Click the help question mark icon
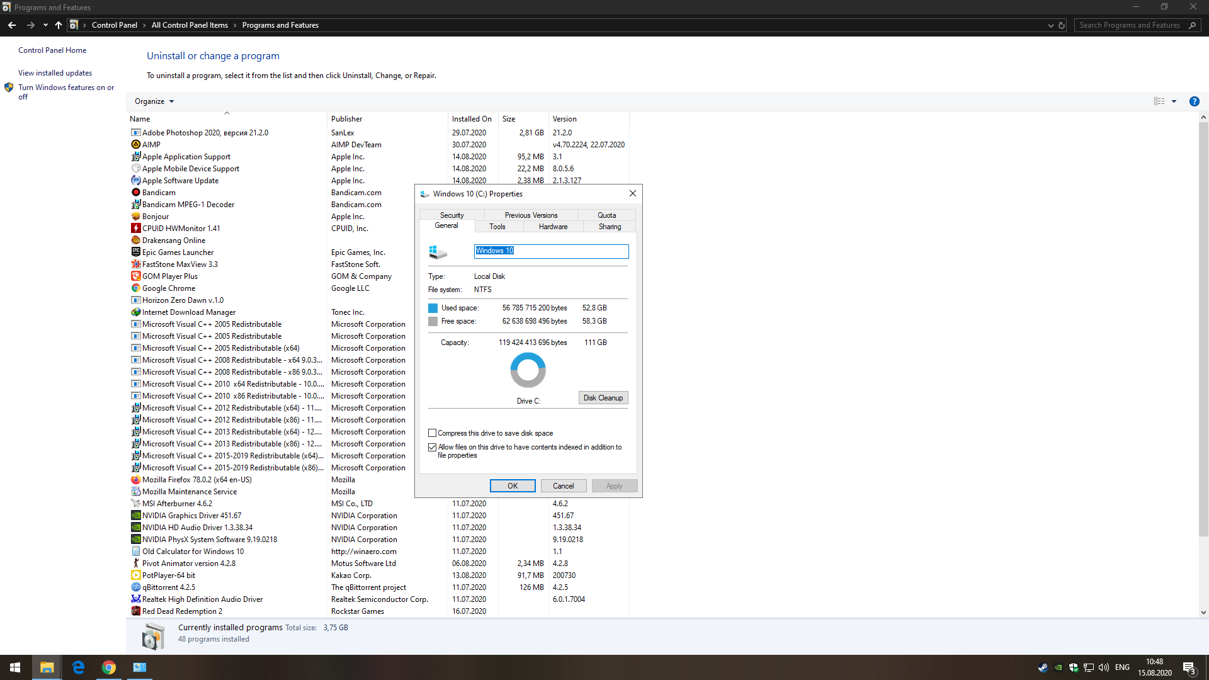The image size is (1209, 680). click(1194, 101)
